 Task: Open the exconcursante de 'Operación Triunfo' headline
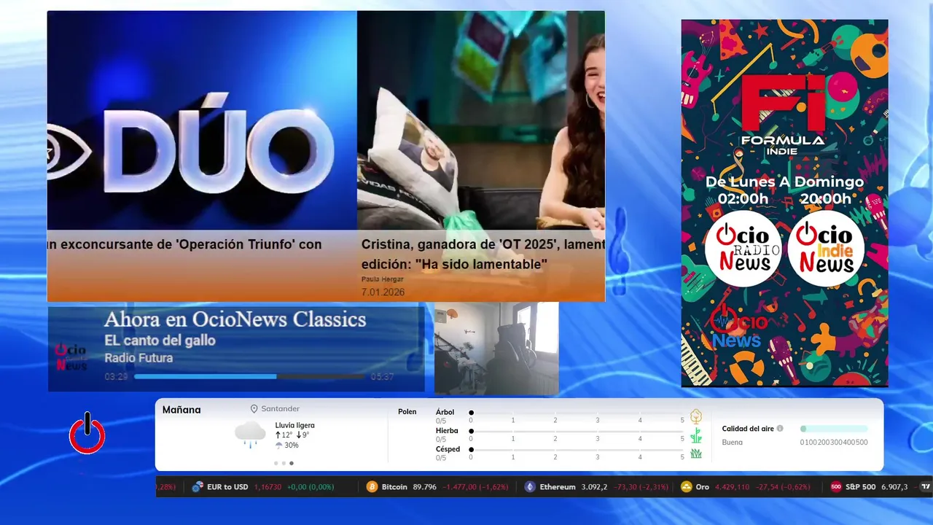click(184, 245)
